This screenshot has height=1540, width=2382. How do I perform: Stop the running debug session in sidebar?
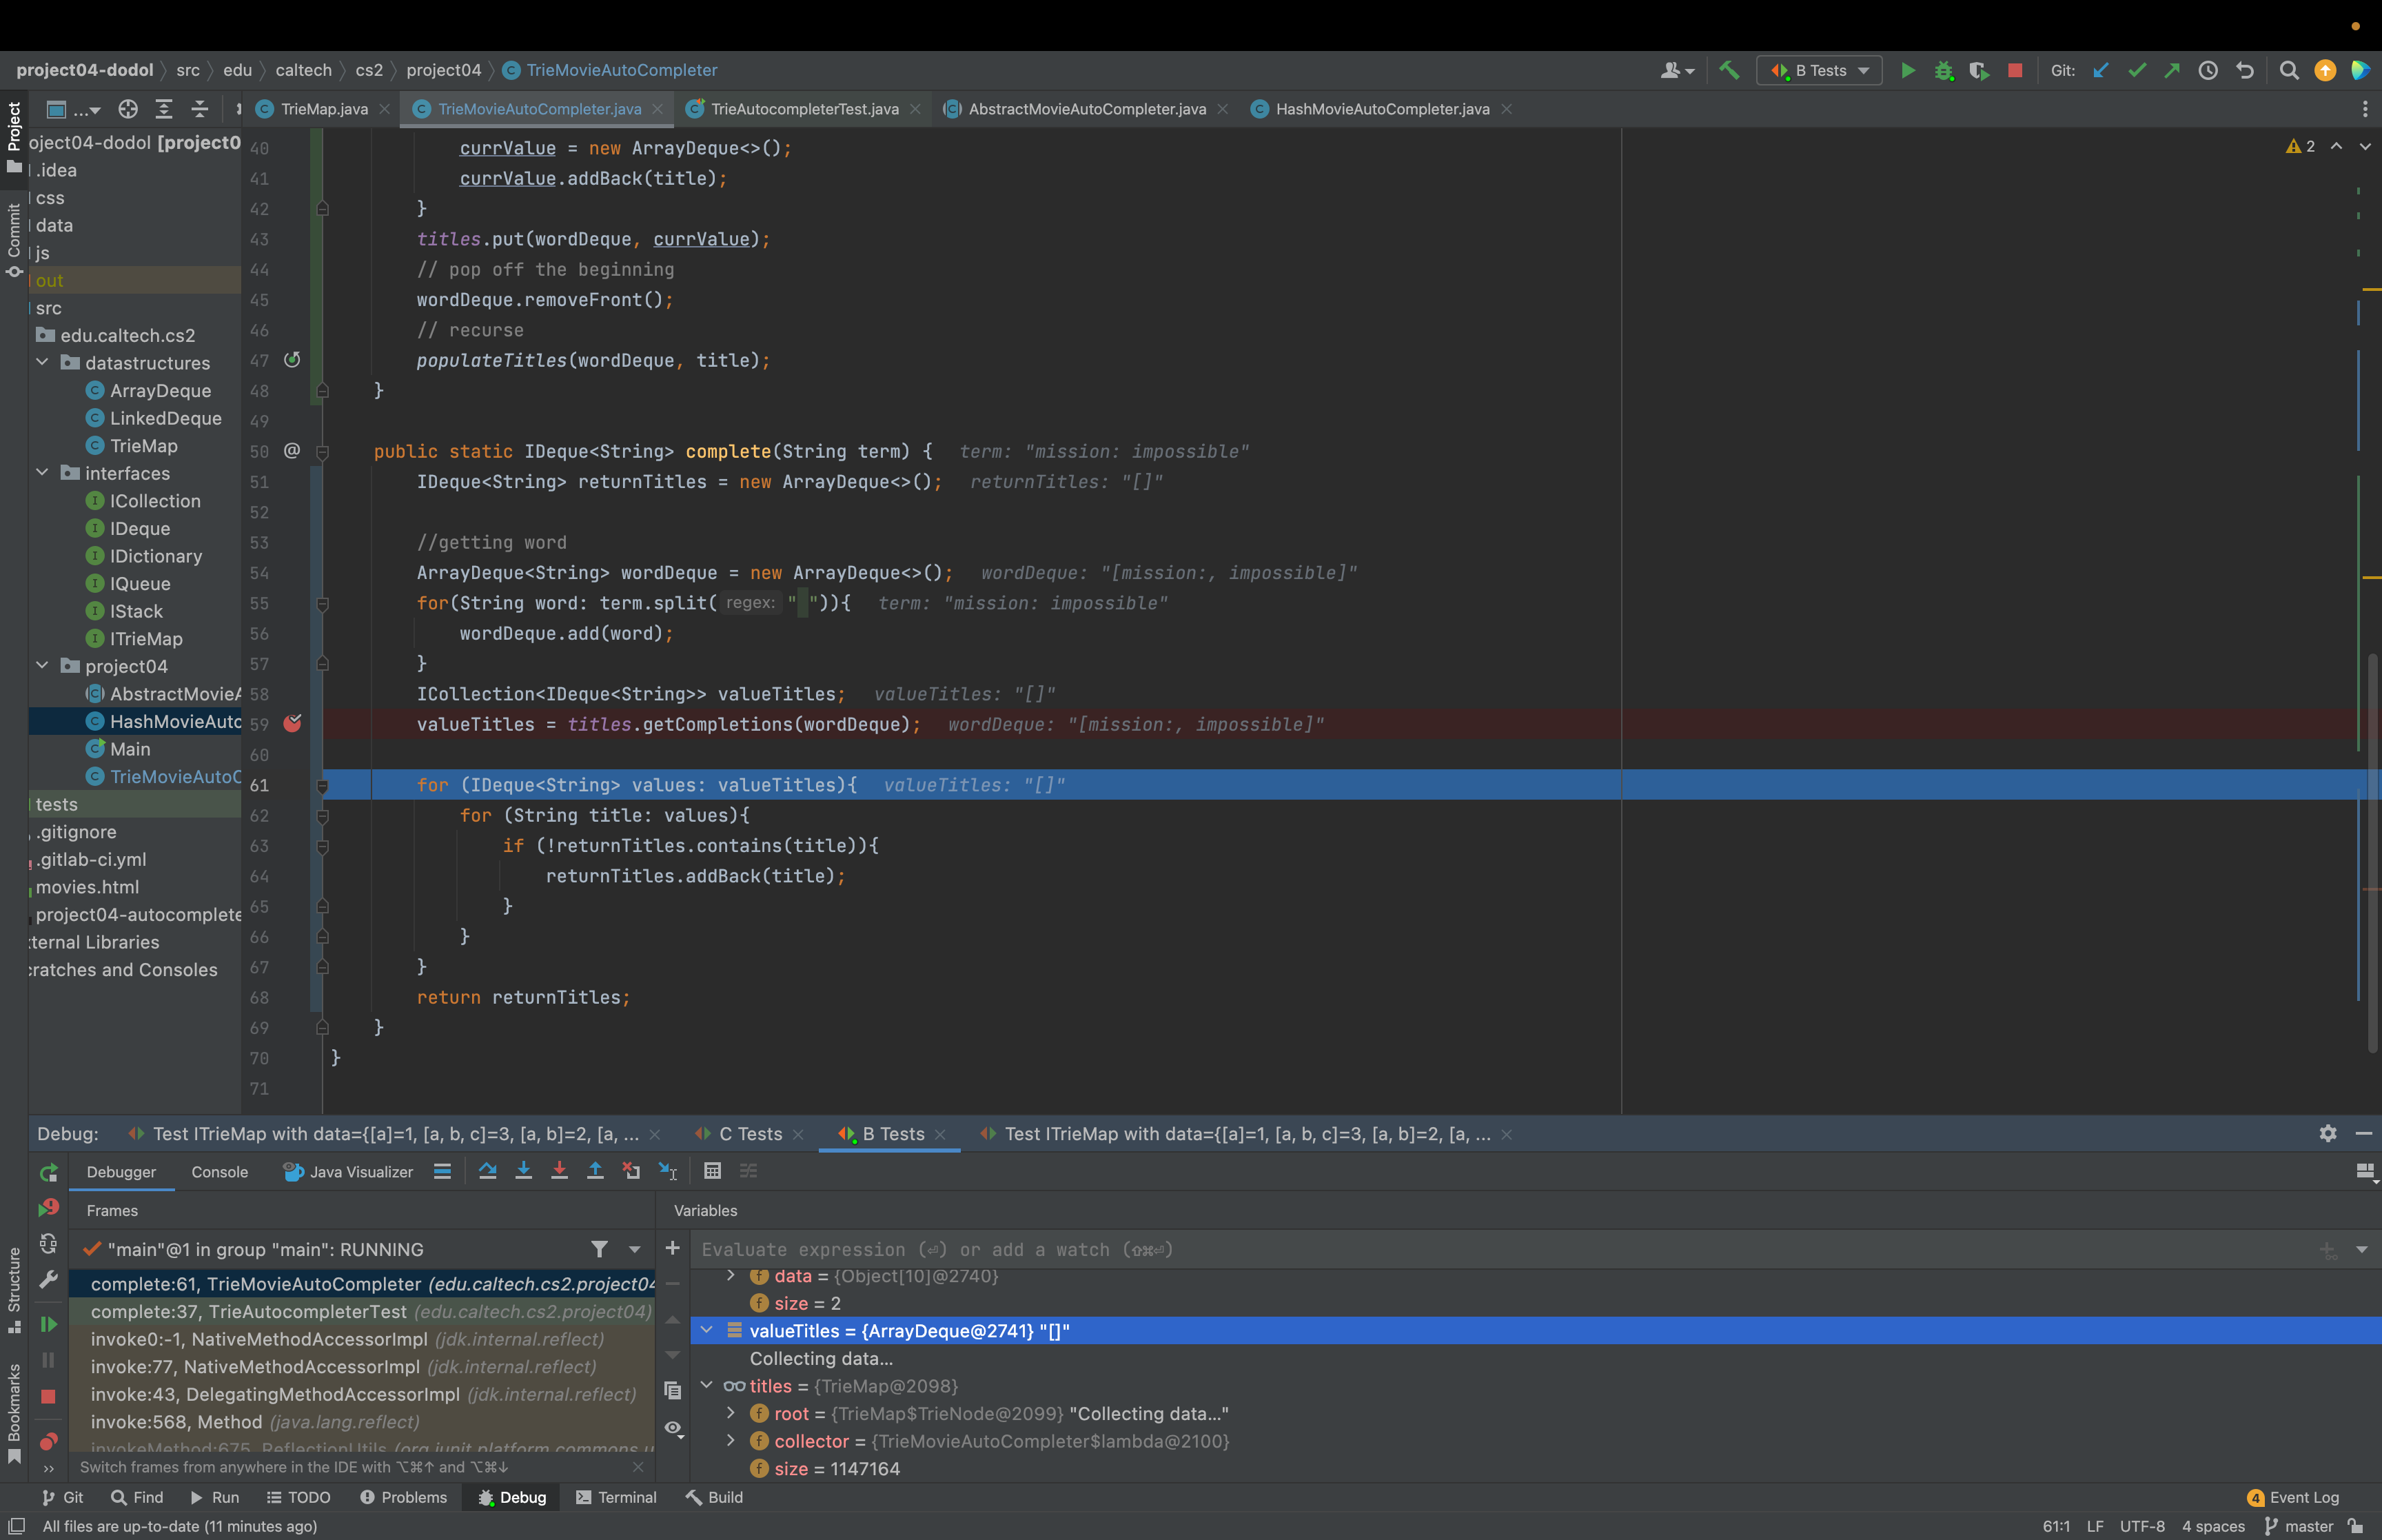[48, 1396]
